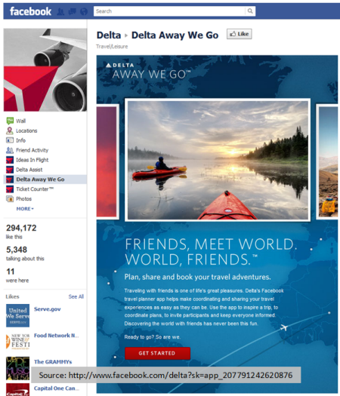Viewport: 340px width, 396px height.
Task: Expand the MORE sidebar menu
Action: point(25,209)
